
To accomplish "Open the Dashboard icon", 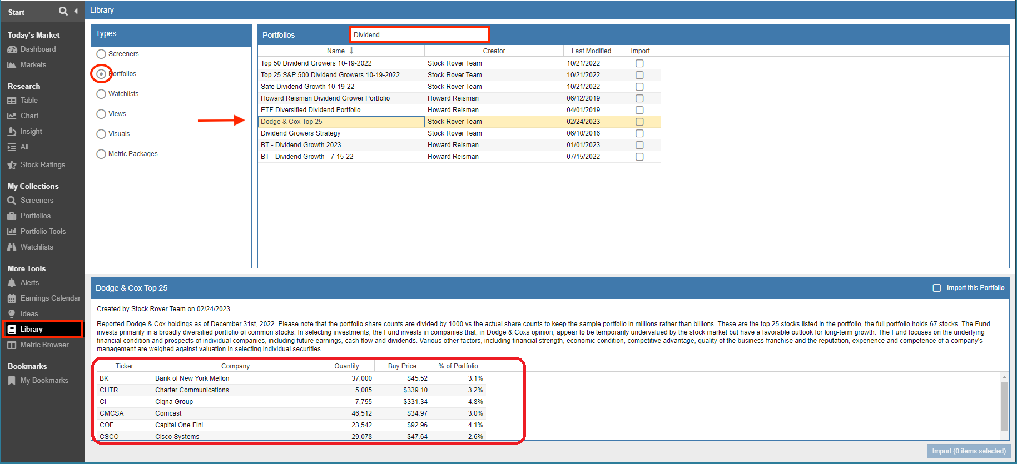I will (12, 49).
